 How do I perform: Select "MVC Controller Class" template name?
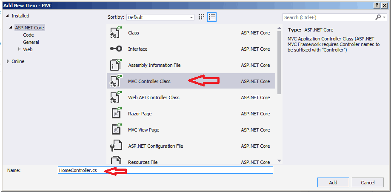pyautogui.click(x=149, y=81)
